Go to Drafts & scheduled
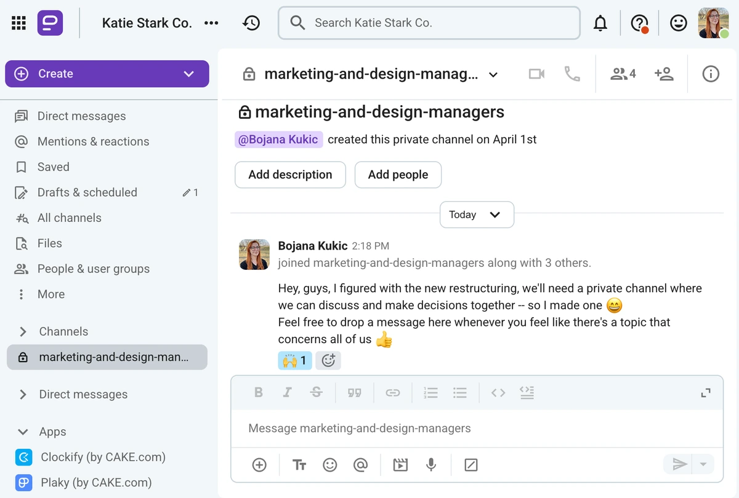Image resolution: width=739 pixels, height=498 pixels. (87, 192)
